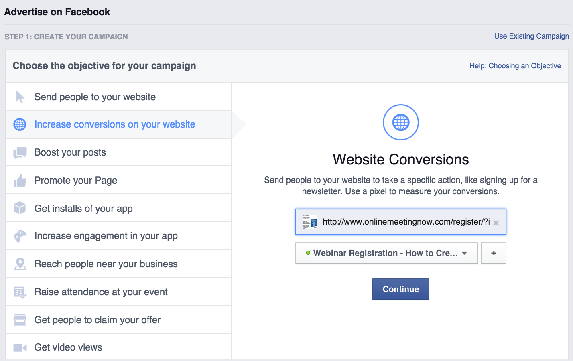
Task: Open Help: Choosing an Objective link
Action: coord(515,66)
